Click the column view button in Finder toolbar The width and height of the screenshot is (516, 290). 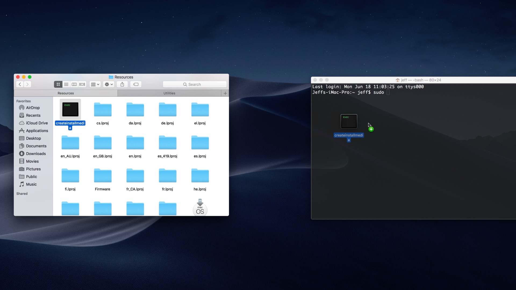(74, 84)
